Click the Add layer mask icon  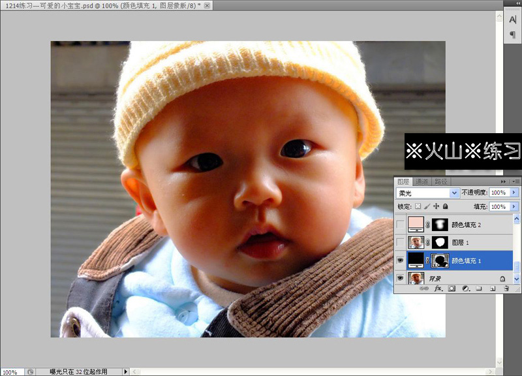[x=450, y=289]
